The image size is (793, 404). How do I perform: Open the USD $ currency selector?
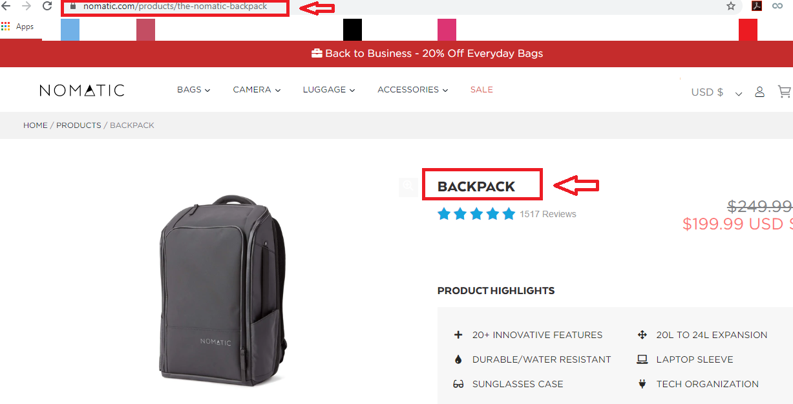point(716,92)
